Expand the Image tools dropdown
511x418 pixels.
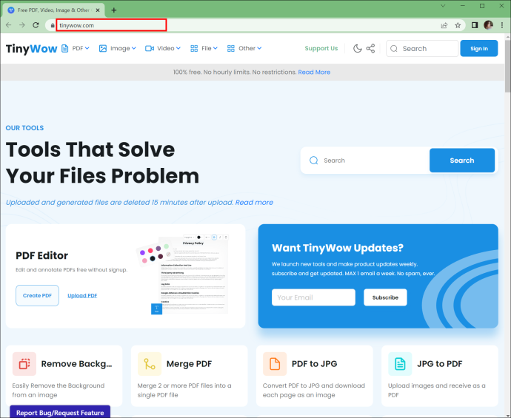(117, 49)
